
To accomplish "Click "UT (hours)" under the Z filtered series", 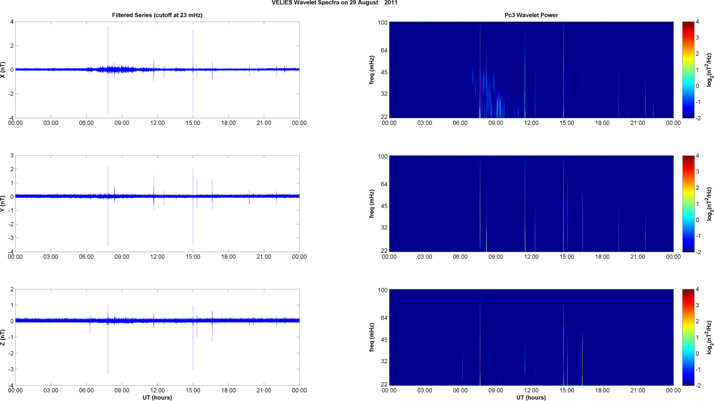I will [157, 397].
